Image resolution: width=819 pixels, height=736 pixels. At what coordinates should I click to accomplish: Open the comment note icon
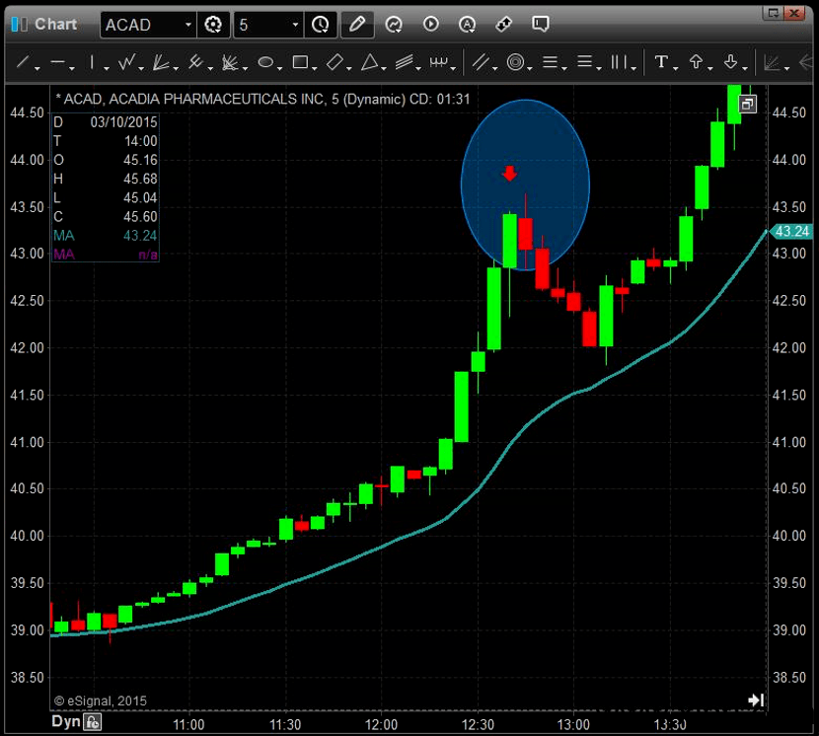[x=540, y=24]
